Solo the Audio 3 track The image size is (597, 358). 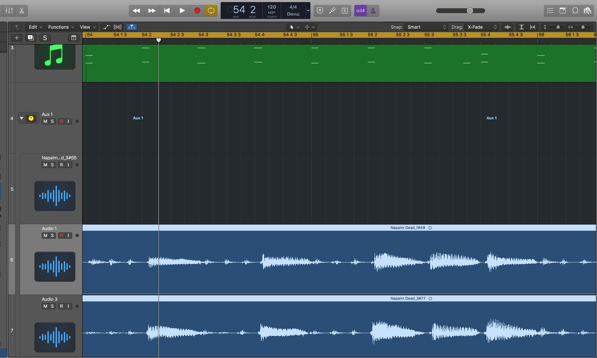(x=52, y=306)
